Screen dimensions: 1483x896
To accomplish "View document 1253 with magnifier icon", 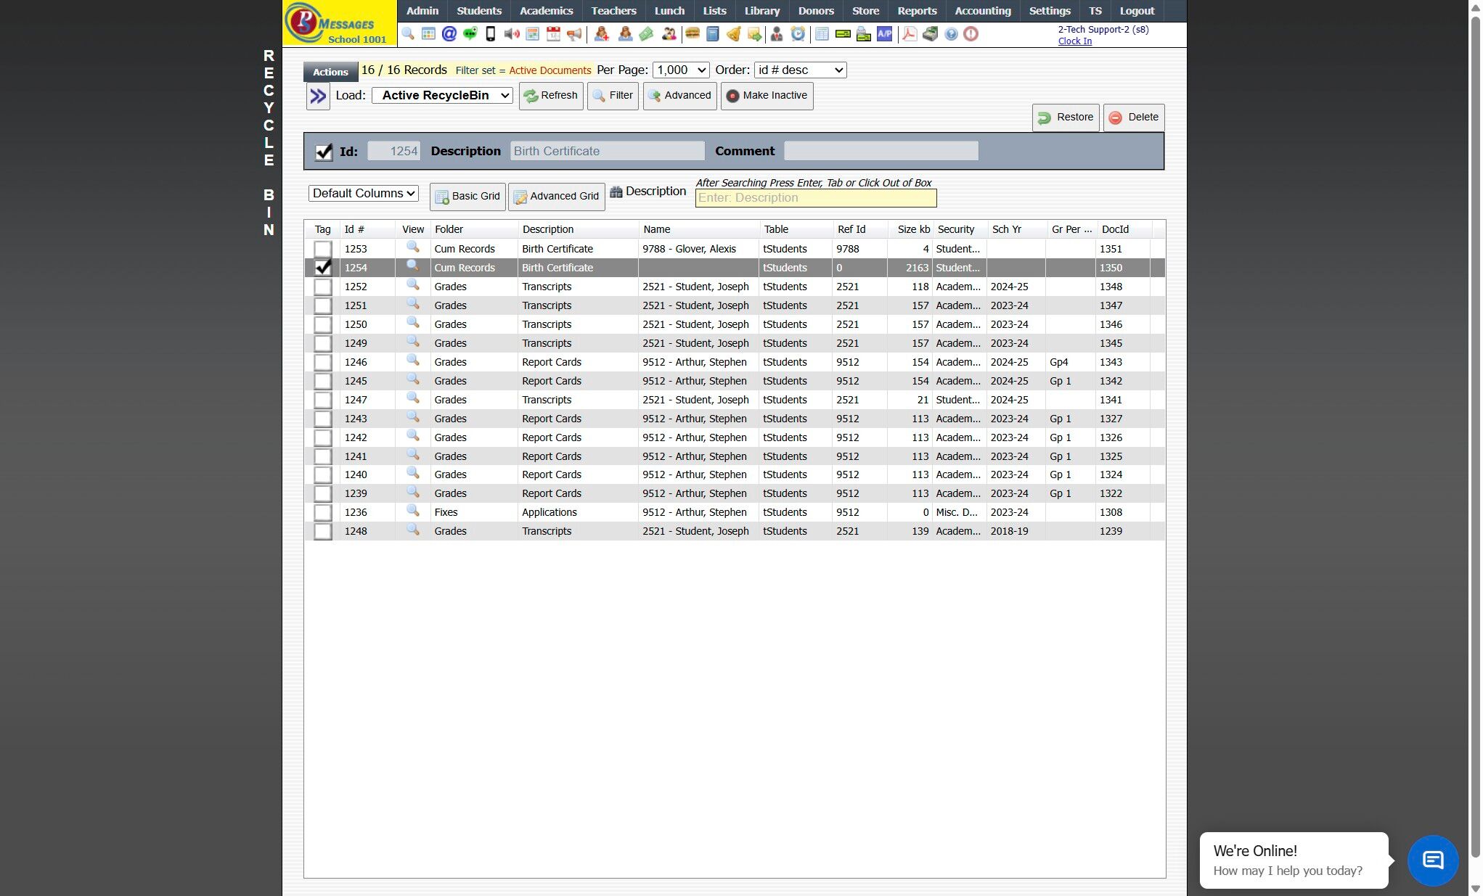I will tap(412, 248).
